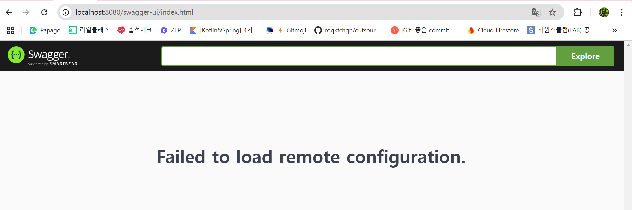Expand hidden bookmarks with the double chevron
The height and width of the screenshot is (210, 632).
614,30
